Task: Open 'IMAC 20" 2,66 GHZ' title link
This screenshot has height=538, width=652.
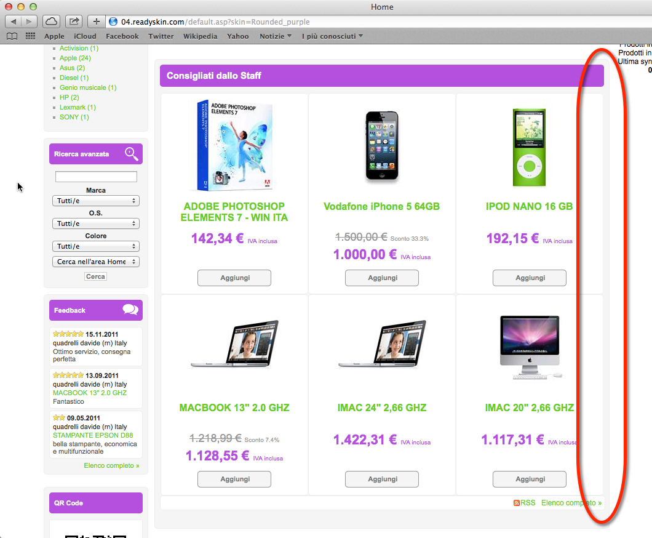Action: 530,408
